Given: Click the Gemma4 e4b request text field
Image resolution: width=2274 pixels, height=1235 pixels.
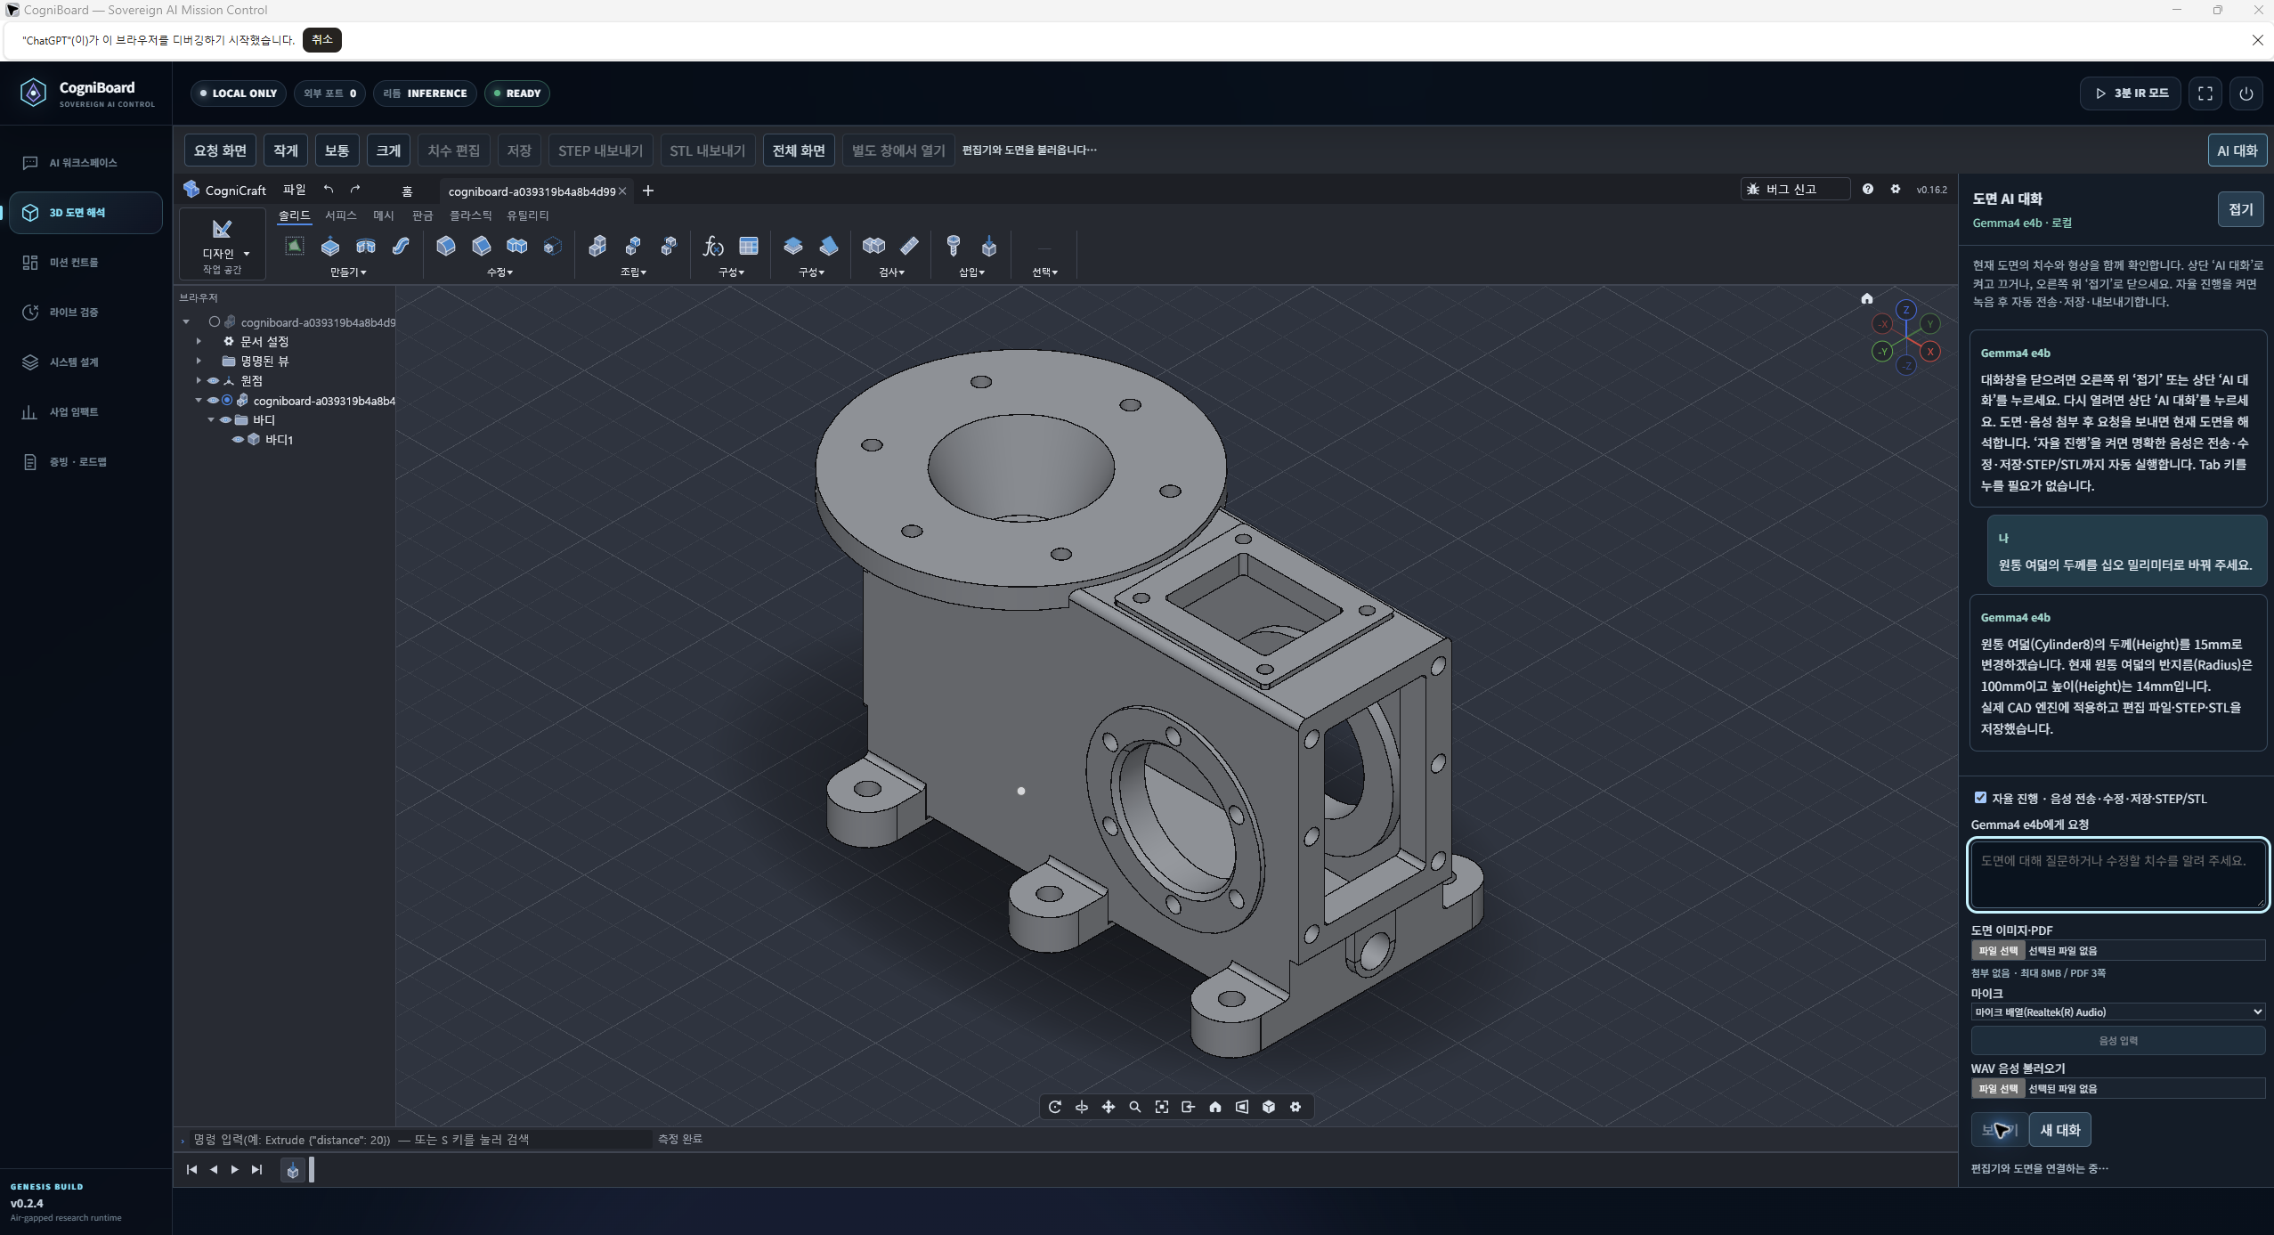Looking at the screenshot, I should [x=2117, y=874].
